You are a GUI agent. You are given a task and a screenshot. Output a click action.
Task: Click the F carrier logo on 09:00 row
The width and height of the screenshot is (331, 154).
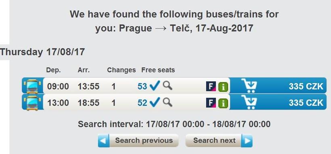[x=211, y=86]
